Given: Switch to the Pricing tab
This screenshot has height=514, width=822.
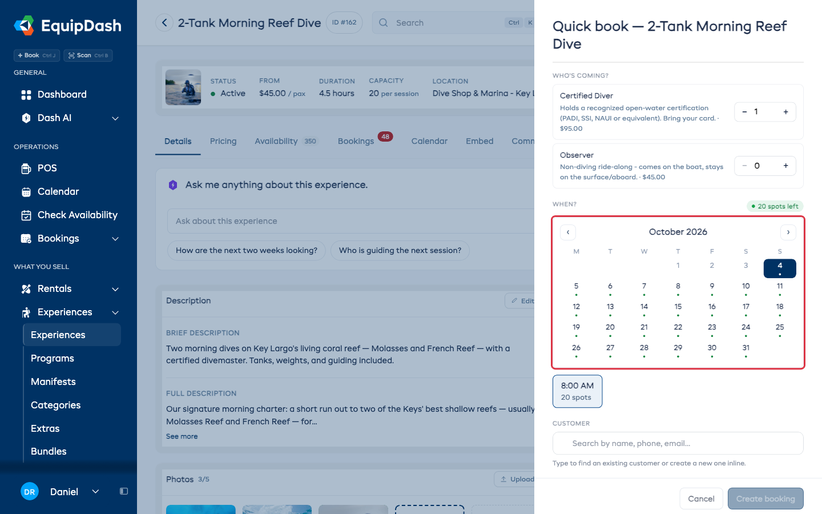Looking at the screenshot, I should (x=223, y=141).
